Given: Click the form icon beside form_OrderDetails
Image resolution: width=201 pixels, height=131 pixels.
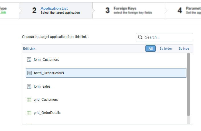Looking at the screenshot, I should point(29,73).
